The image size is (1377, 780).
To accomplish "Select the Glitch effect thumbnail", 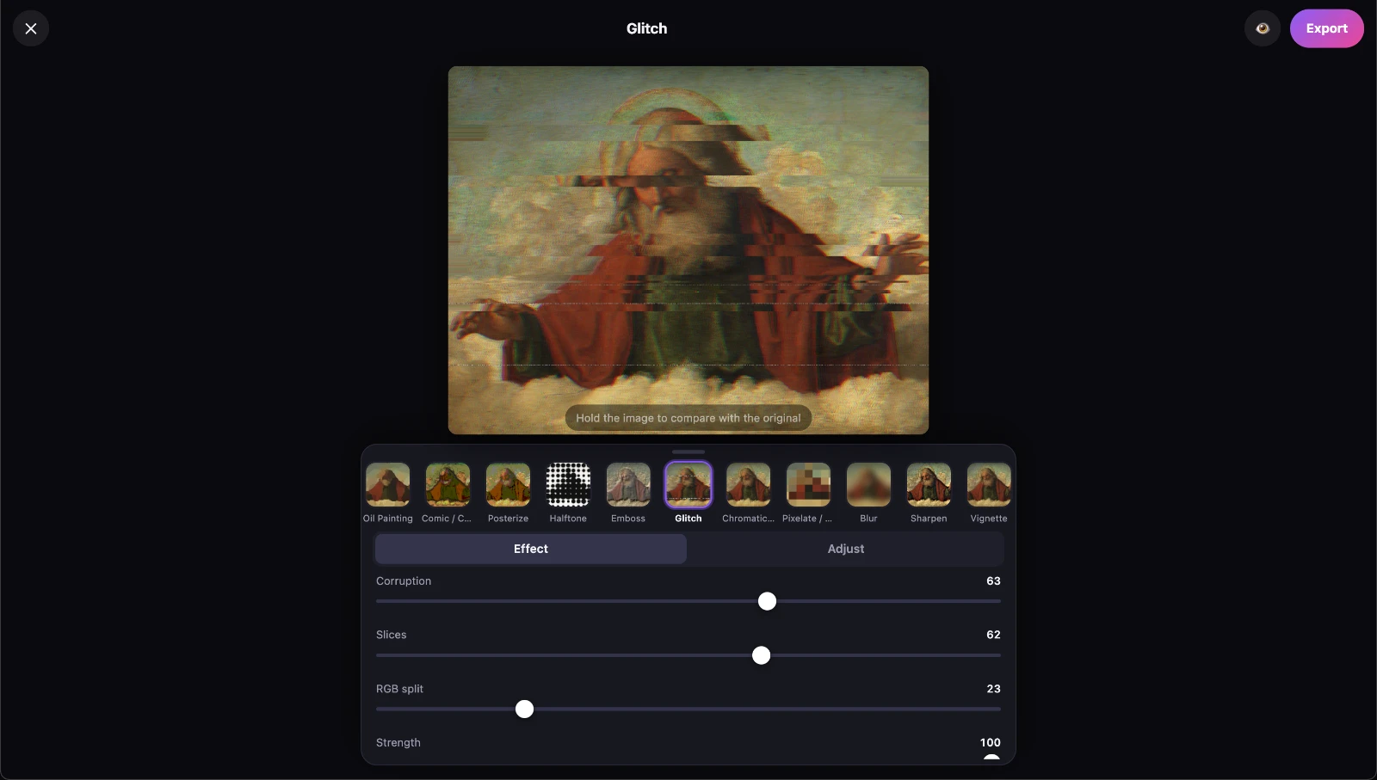I will [688, 484].
